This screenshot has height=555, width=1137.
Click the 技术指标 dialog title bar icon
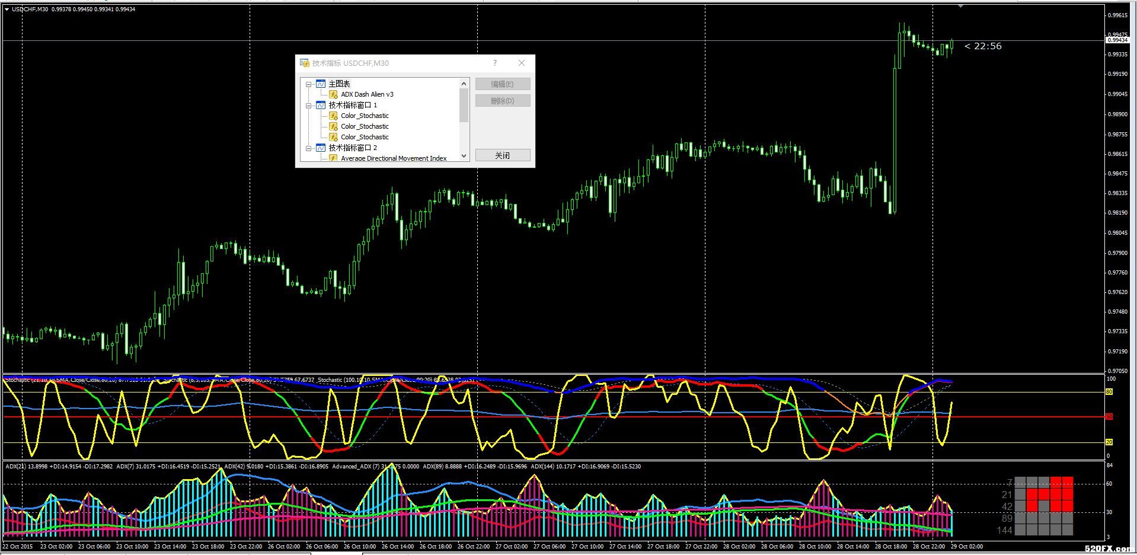[305, 63]
